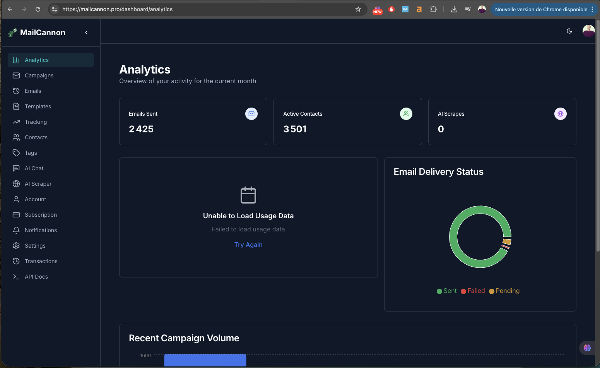The image size is (600, 368).
Task: Go to Templates in sidebar
Action: point(51,106)
